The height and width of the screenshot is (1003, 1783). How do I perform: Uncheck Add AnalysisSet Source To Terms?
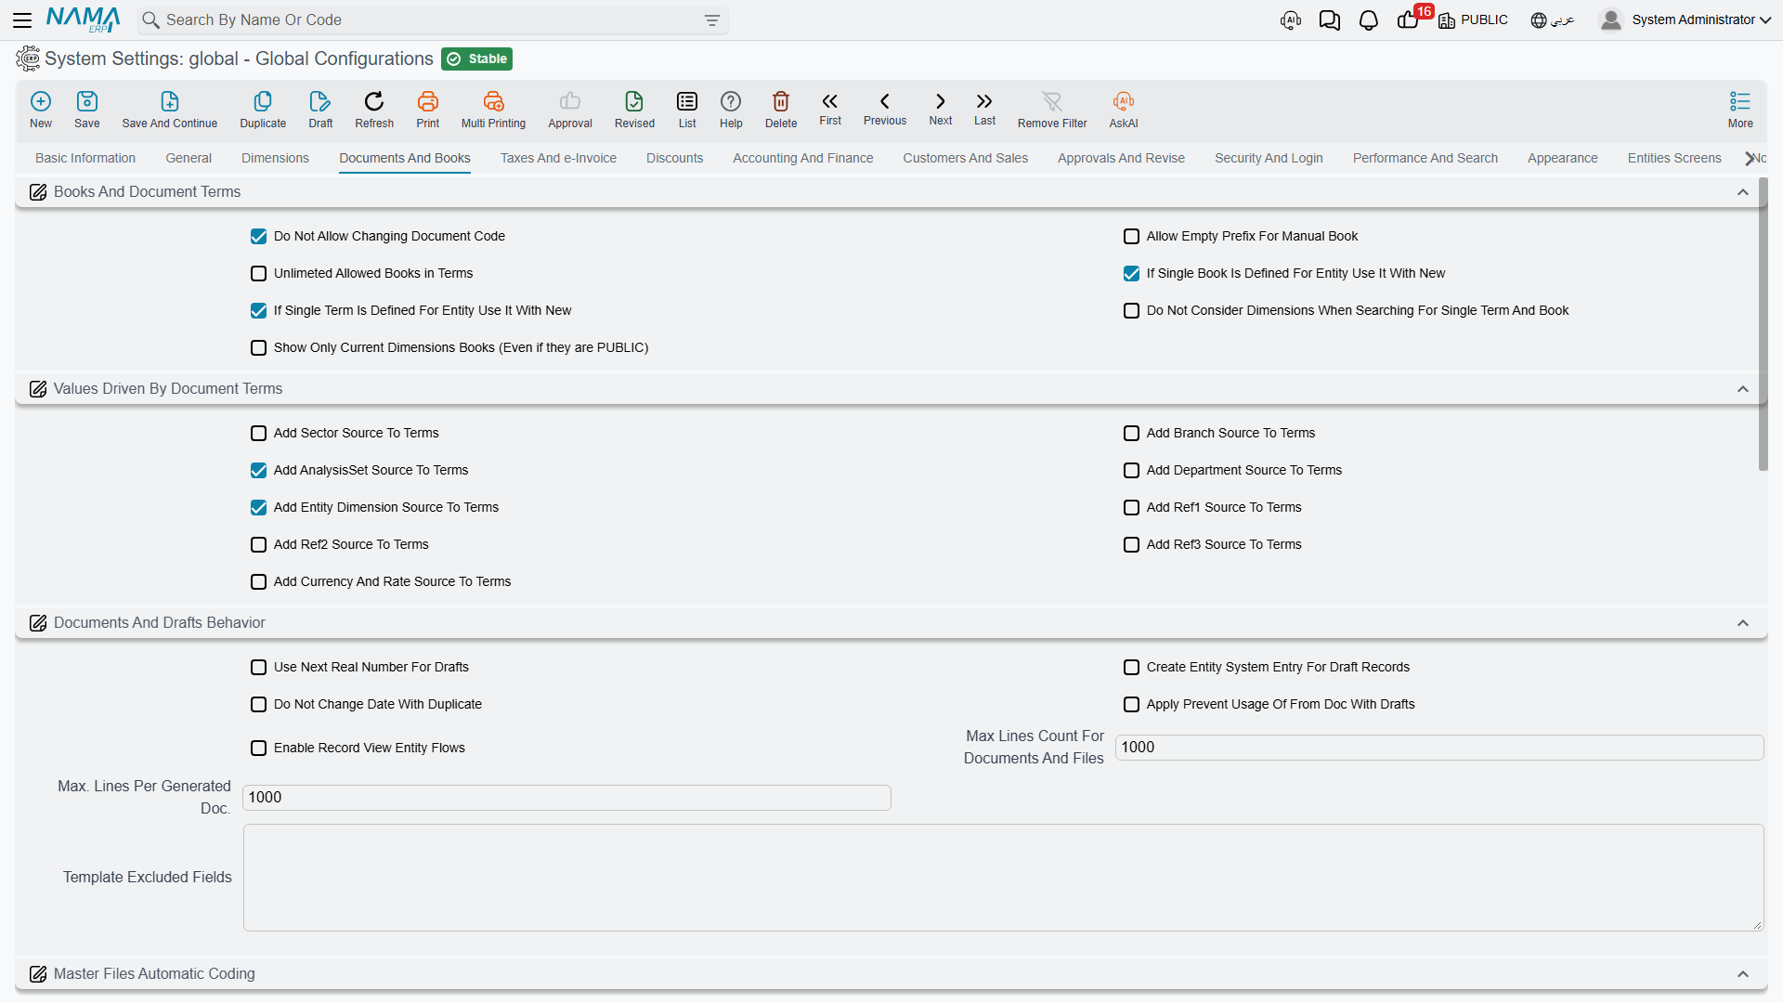click(x=259, y=471)
